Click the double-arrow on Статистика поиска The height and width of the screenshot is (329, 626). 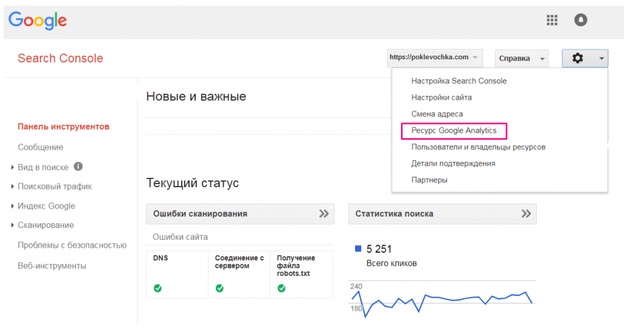click(526, 213)
